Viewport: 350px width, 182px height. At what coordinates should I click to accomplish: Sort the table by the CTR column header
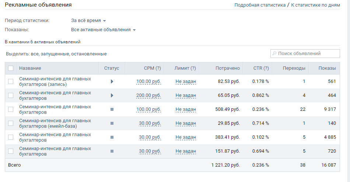(261, 68)
